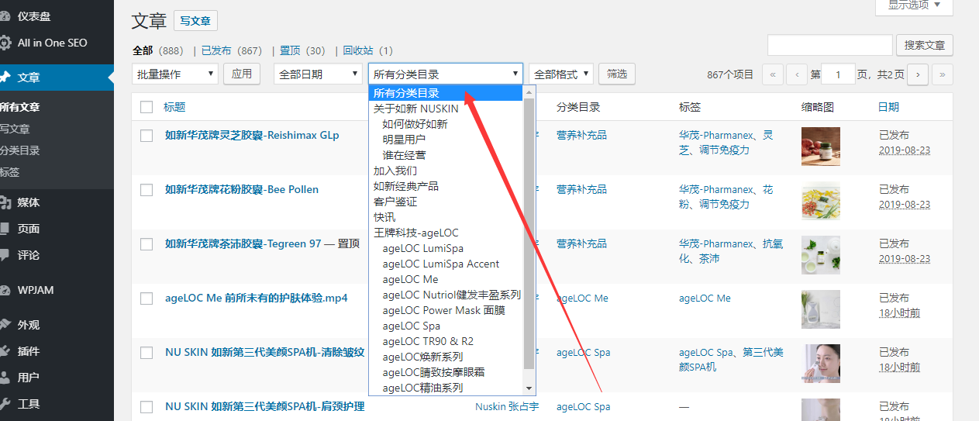Click the 评论 comments bubble icon
Screen dimensions: 979x421
[5, 255]
